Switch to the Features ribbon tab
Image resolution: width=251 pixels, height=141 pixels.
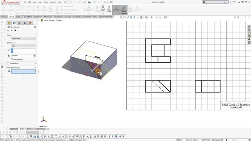point(4,17)
